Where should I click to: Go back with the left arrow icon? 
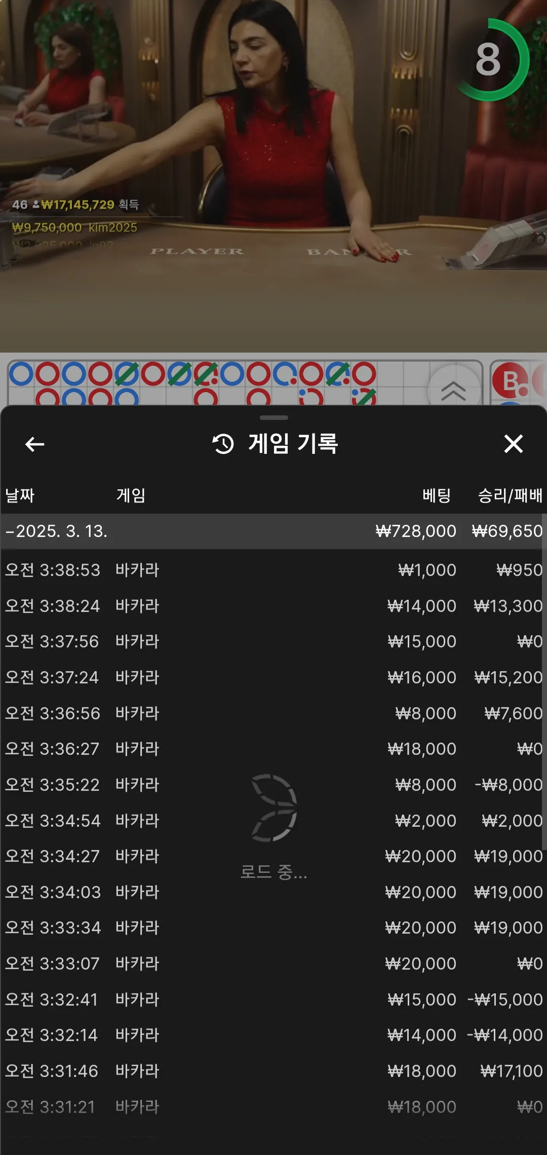point(34,444)
